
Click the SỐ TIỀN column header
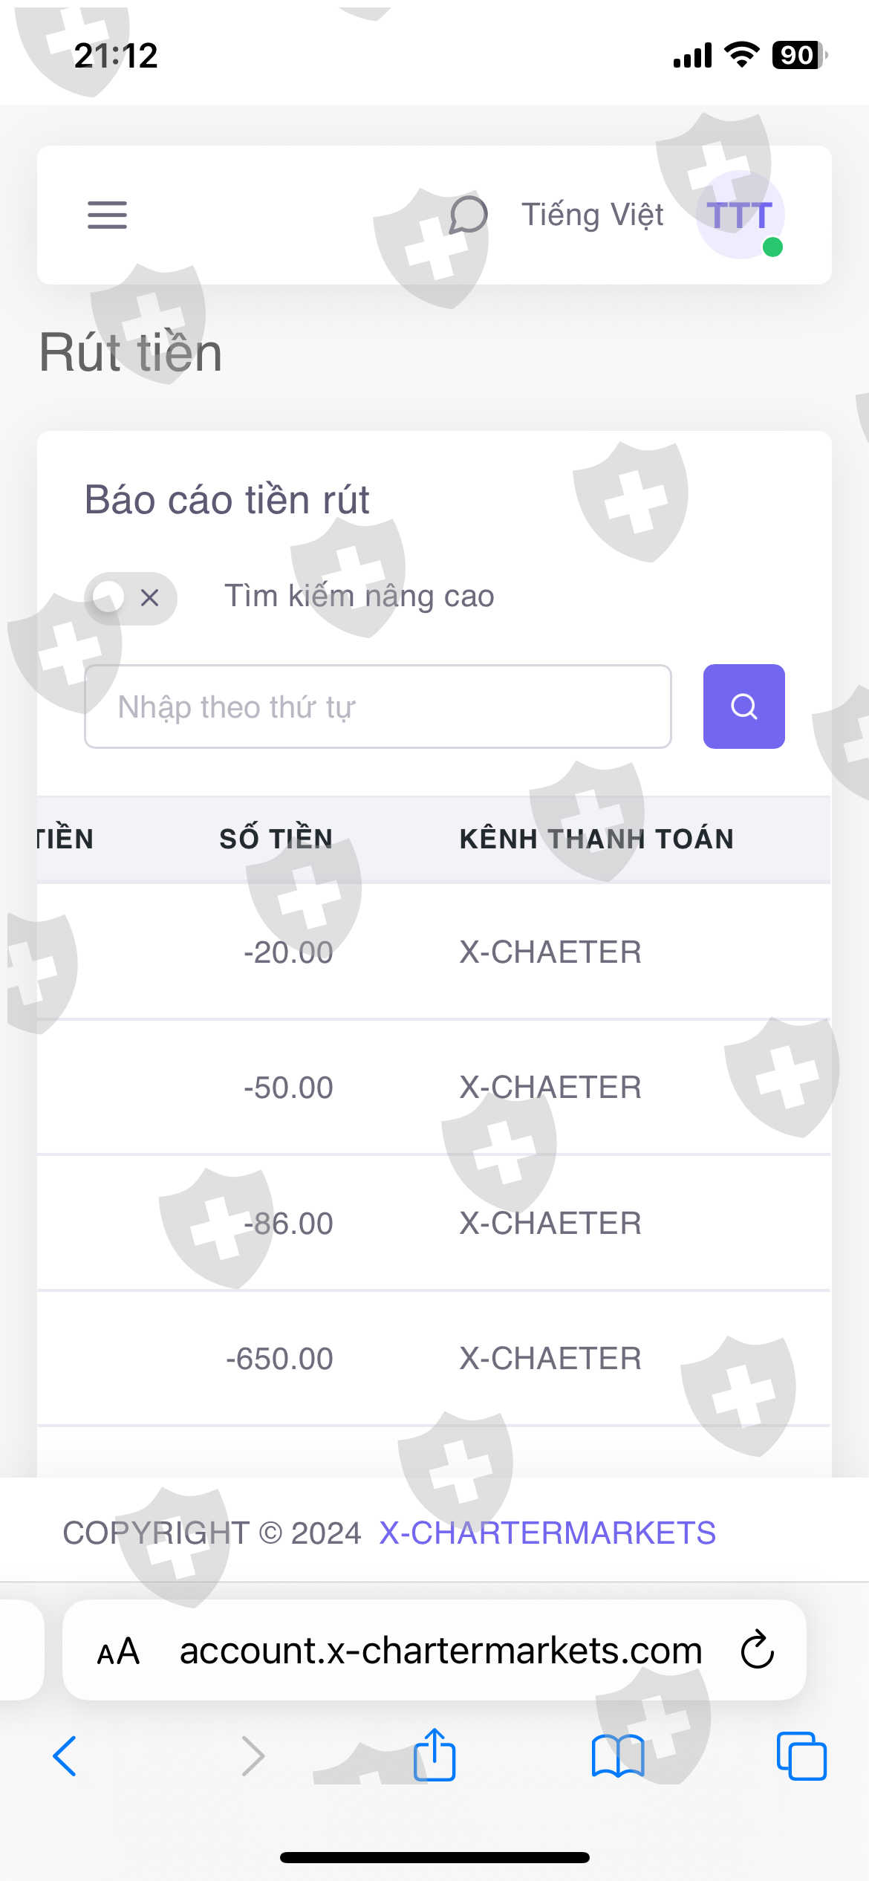click(276, 839)
